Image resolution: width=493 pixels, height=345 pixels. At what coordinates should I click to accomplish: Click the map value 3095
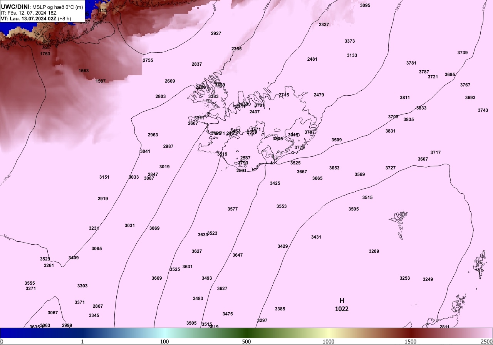pos(365,5)
